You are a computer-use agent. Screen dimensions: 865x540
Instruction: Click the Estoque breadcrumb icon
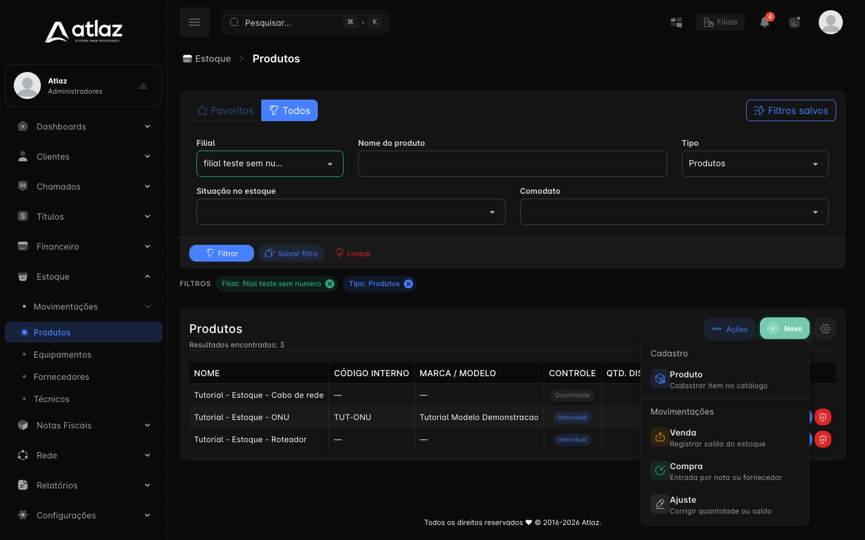(x=187, y=59)
